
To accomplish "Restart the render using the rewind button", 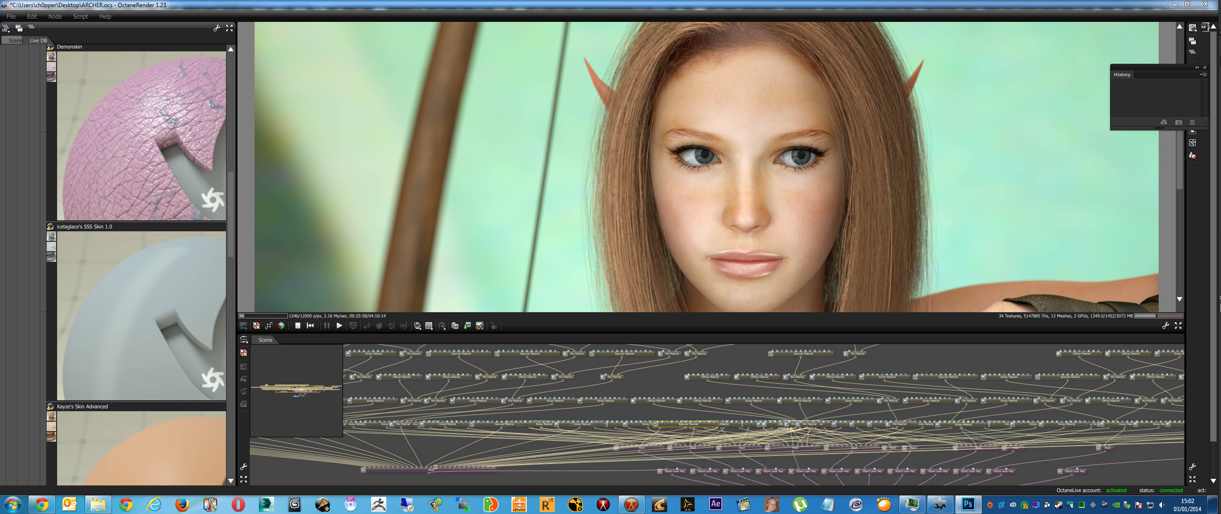I will pyautogui.click(x=310, y=326).
